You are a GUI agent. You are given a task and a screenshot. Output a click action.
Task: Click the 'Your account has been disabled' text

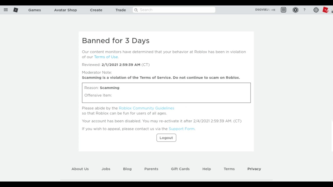click(162, 121)
